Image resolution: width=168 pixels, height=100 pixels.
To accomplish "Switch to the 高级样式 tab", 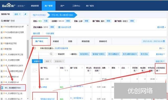I will click(103, 41).
